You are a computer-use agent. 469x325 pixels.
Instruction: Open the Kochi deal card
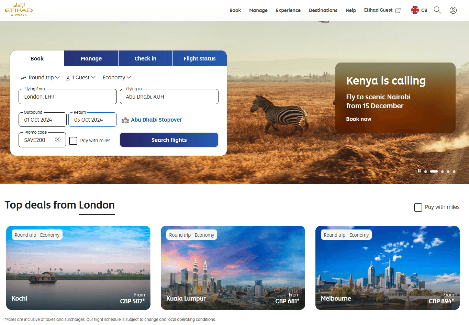point(78,268)
